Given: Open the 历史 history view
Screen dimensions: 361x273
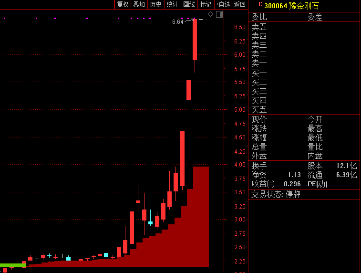Looking at the screenshot, I should click(x=155, y=4).
